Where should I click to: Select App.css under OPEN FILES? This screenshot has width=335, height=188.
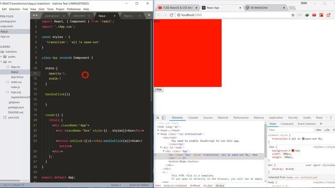5,37
